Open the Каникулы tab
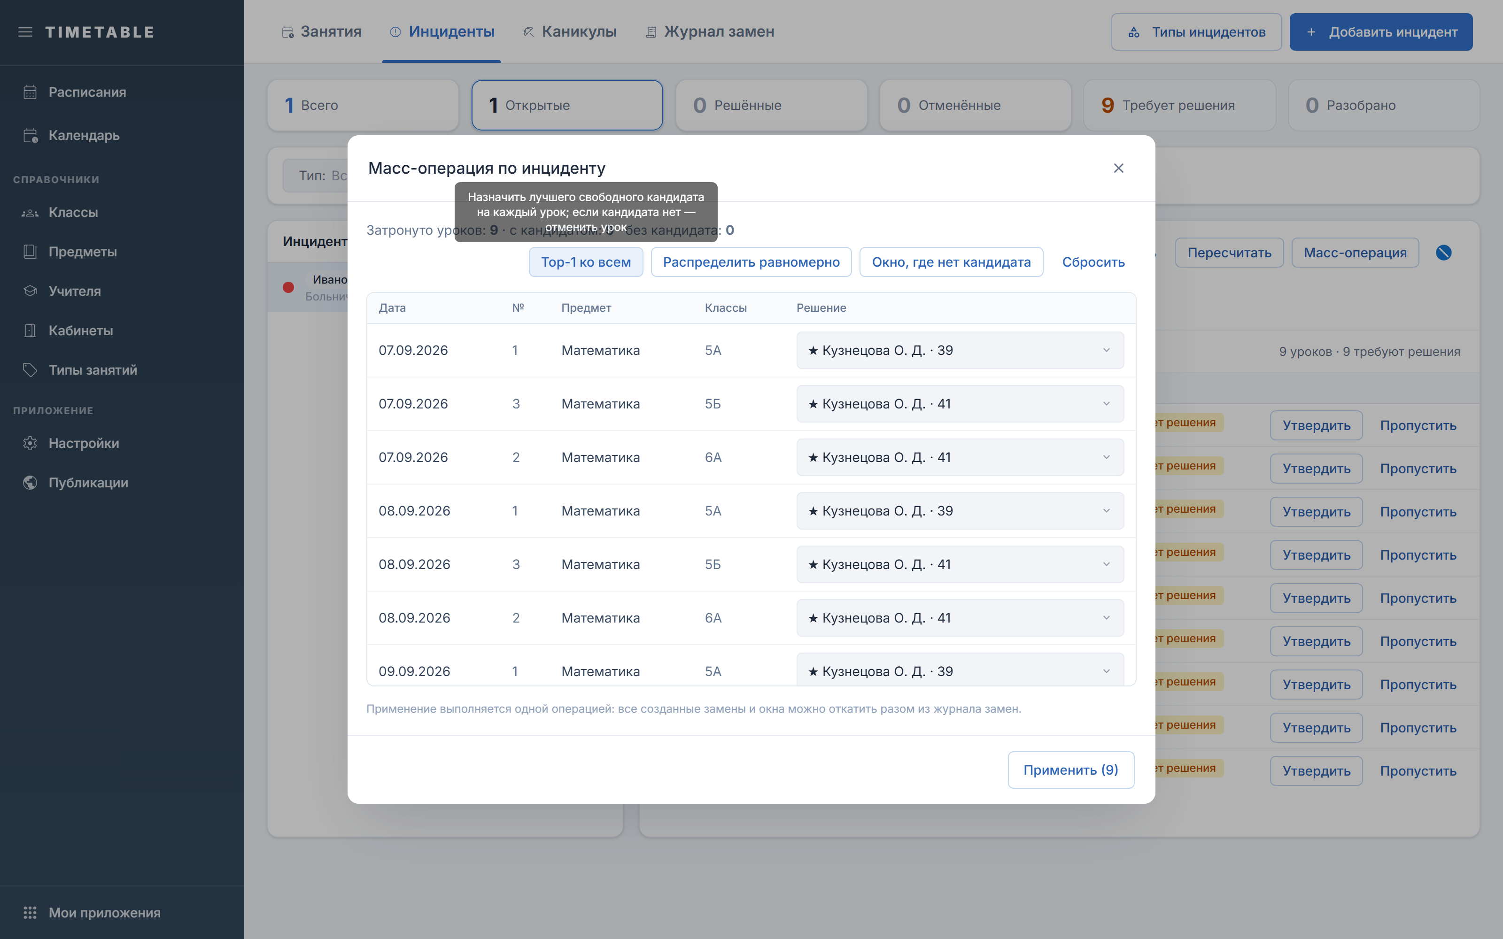This screenshot has height=939, width=1503. (x=570, y=31)
